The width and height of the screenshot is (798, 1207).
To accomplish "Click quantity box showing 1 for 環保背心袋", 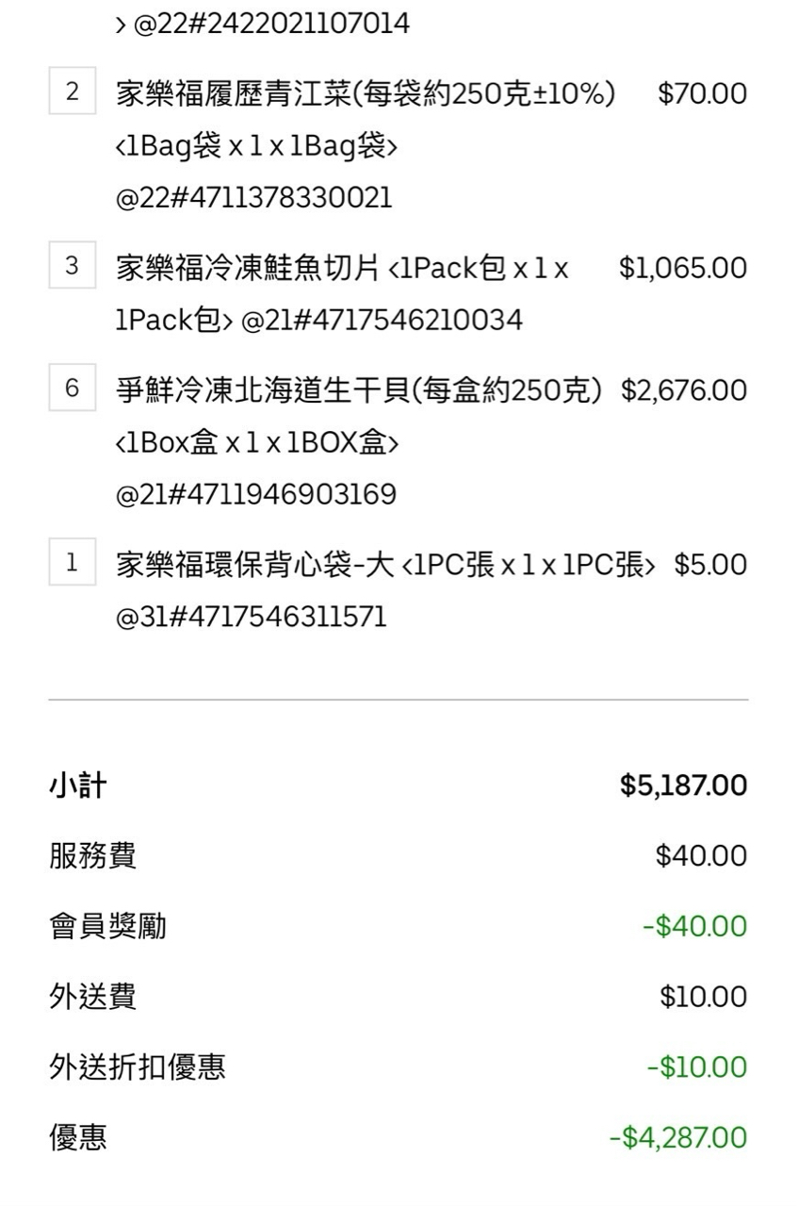I will (x=73, y=564).
